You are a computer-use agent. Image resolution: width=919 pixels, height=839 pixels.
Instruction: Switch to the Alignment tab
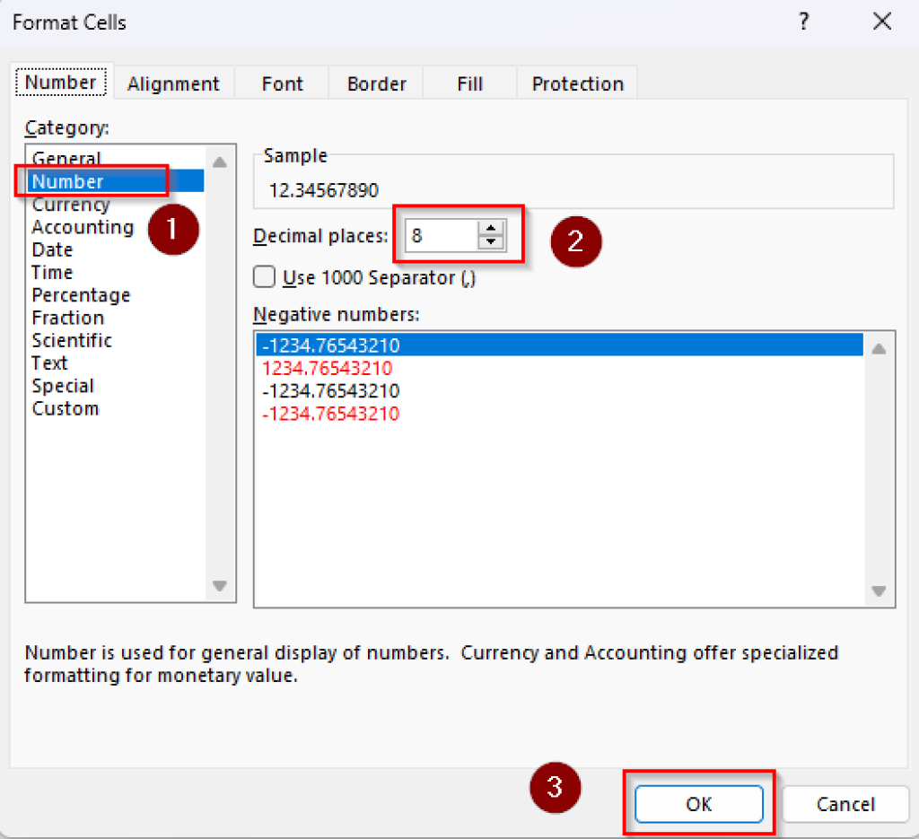click(174, 83)
